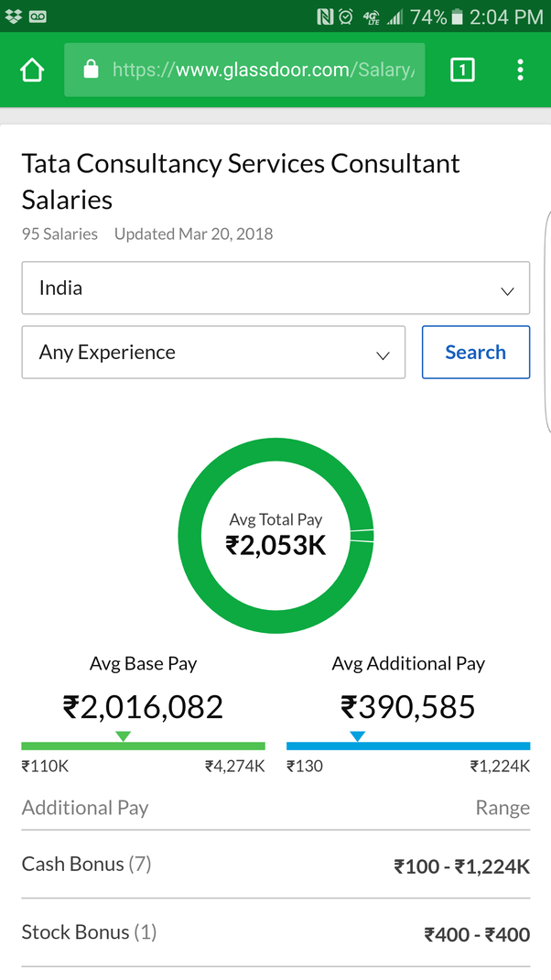Click the chevron arrow in India selector

(x=507, y=291)
